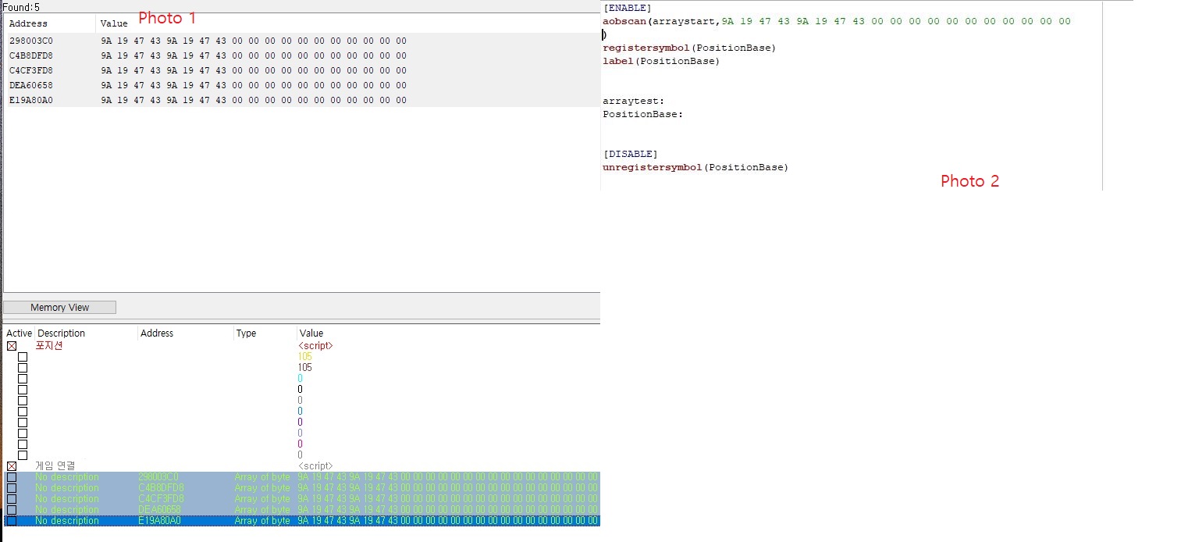The image size is (1188, 542).
Task: Click the Memory View button
Action: (59, 308)
